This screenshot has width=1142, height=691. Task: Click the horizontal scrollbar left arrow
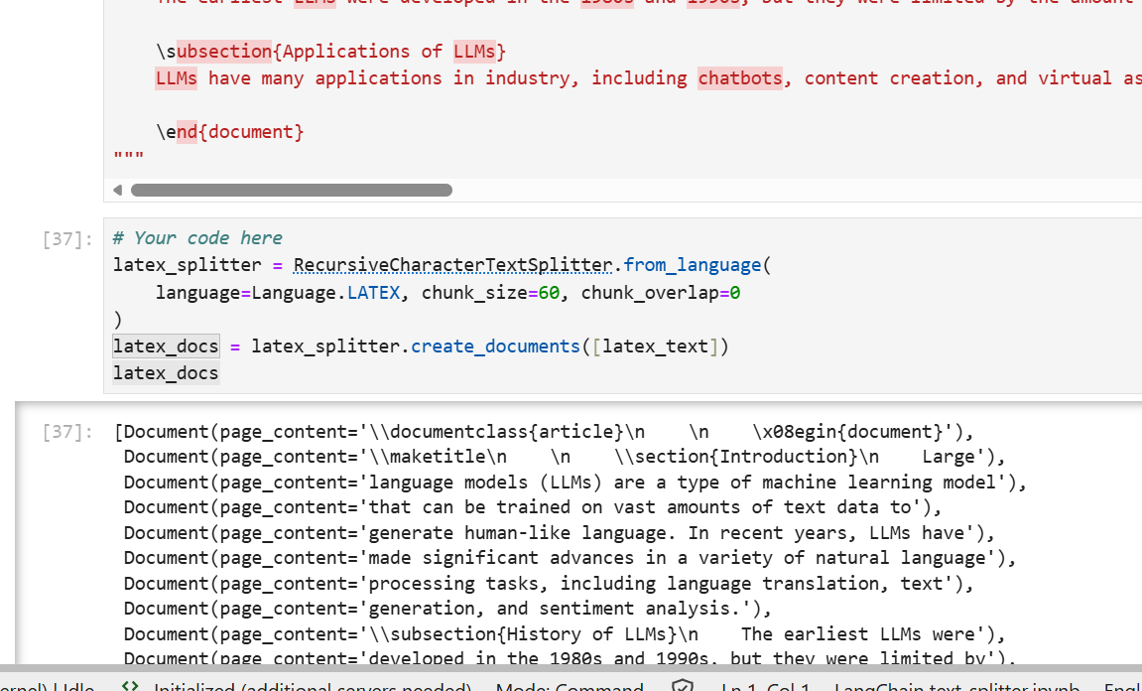pos(118,190)
